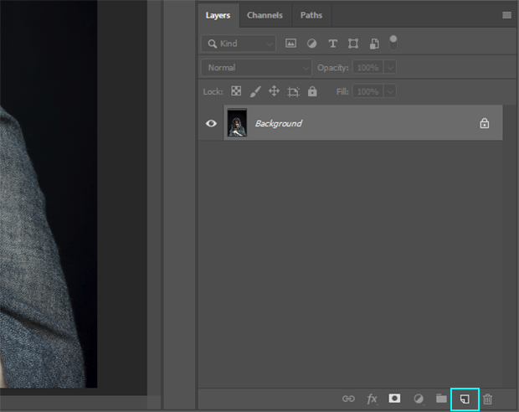Lock all layer attributes
This screenshot has width=519, height=412.
tap(312, 91)
